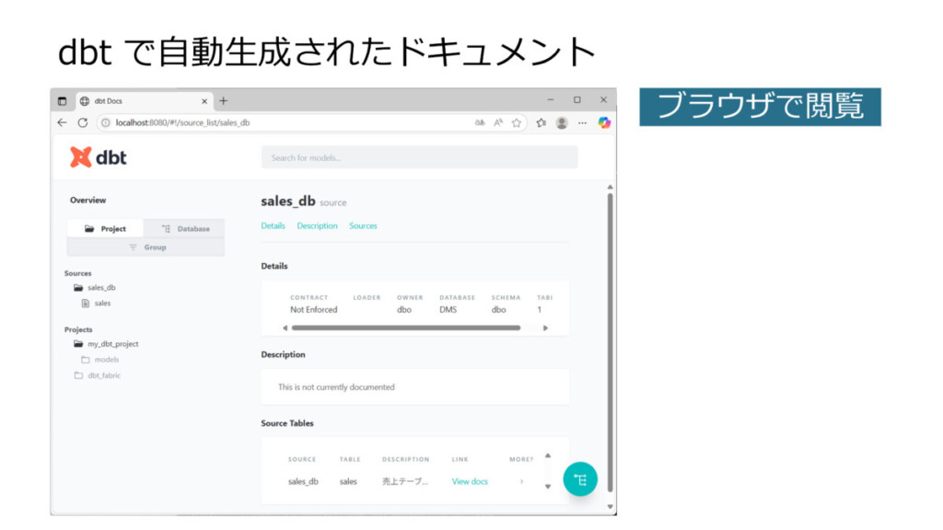This screenshot has width=943, height=530.
Task: Click page vertical scrollbar thumb
Action: pyautogui.click(x=610, y=342)
